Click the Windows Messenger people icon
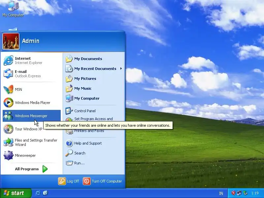This screenshot has height=198, width=264. [x=8, y=116]
